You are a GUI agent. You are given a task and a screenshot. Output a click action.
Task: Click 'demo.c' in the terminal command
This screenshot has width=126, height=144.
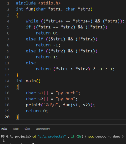tap(101, 137)
